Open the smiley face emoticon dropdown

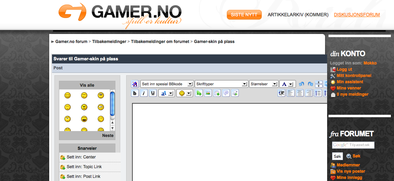[185, 93]
